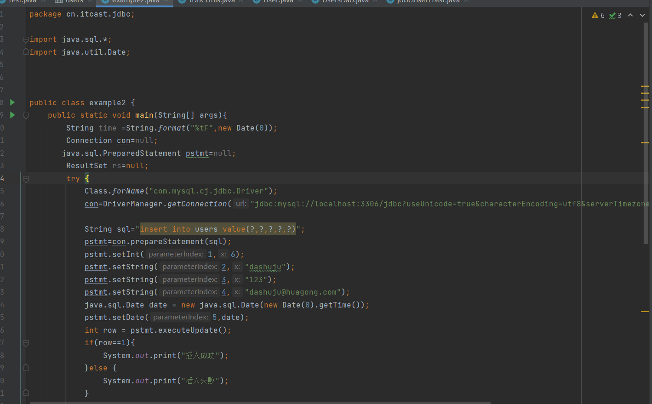Image resolution: width=652 pixels, height=404 pixels.
Task: Collapse the try block fold marker
Action: point(26,179)
